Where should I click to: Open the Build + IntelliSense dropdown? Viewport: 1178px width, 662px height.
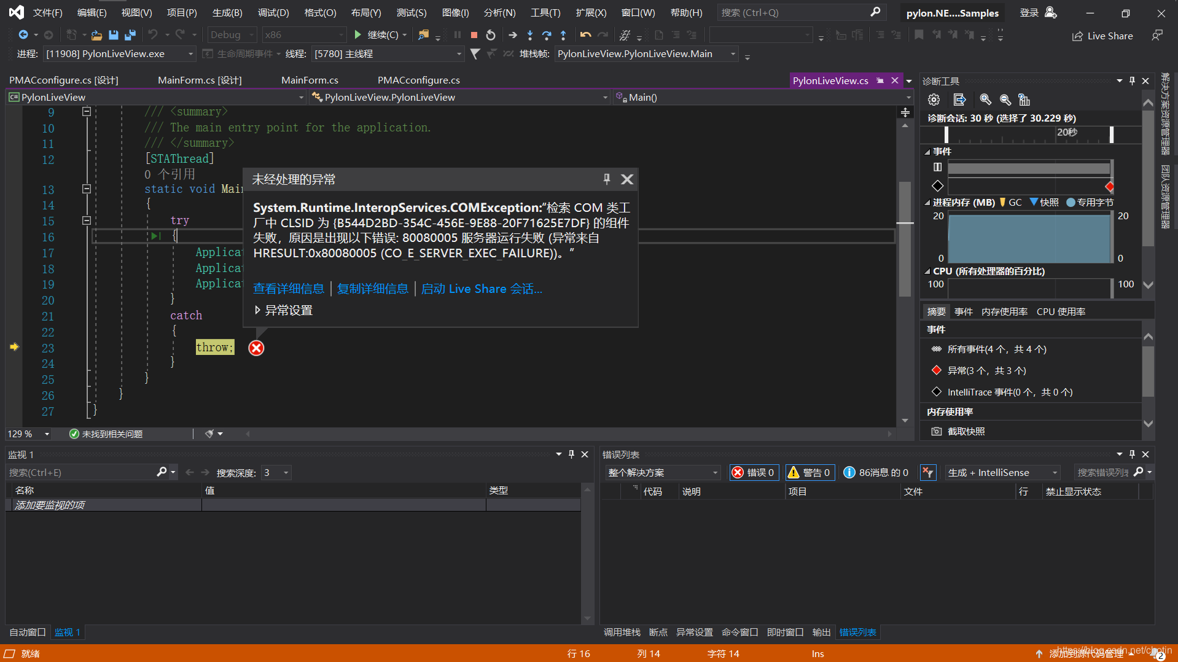1002,472
